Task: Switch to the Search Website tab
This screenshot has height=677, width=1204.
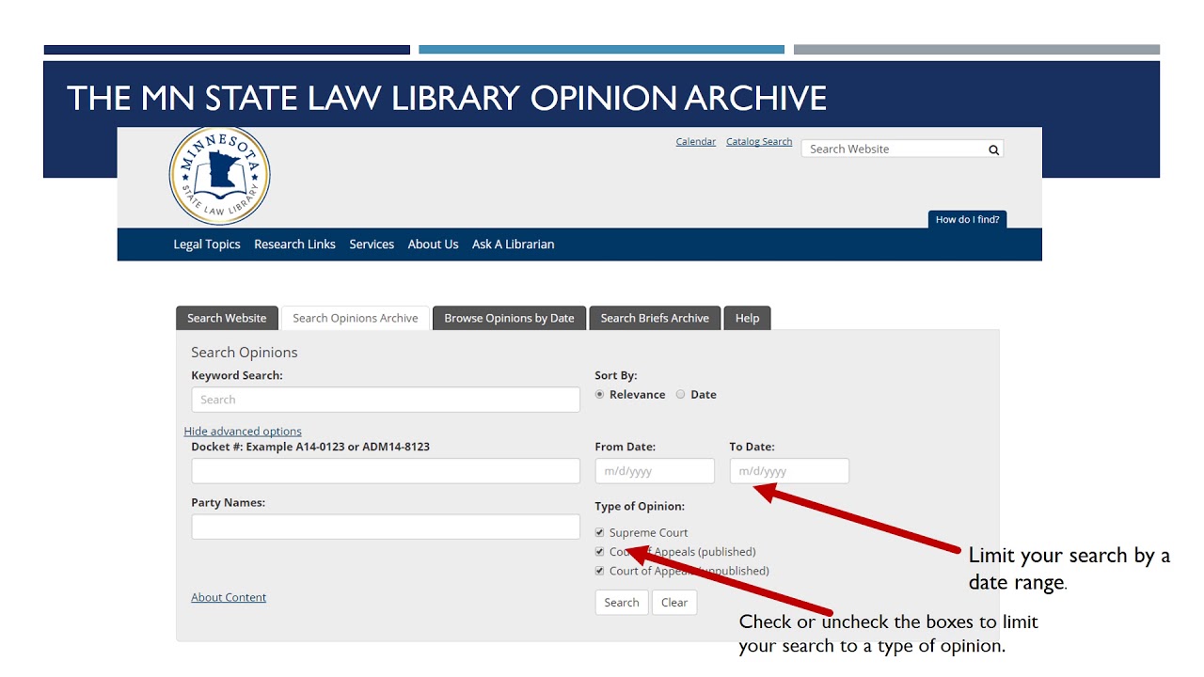Action: tap(227, 318)
